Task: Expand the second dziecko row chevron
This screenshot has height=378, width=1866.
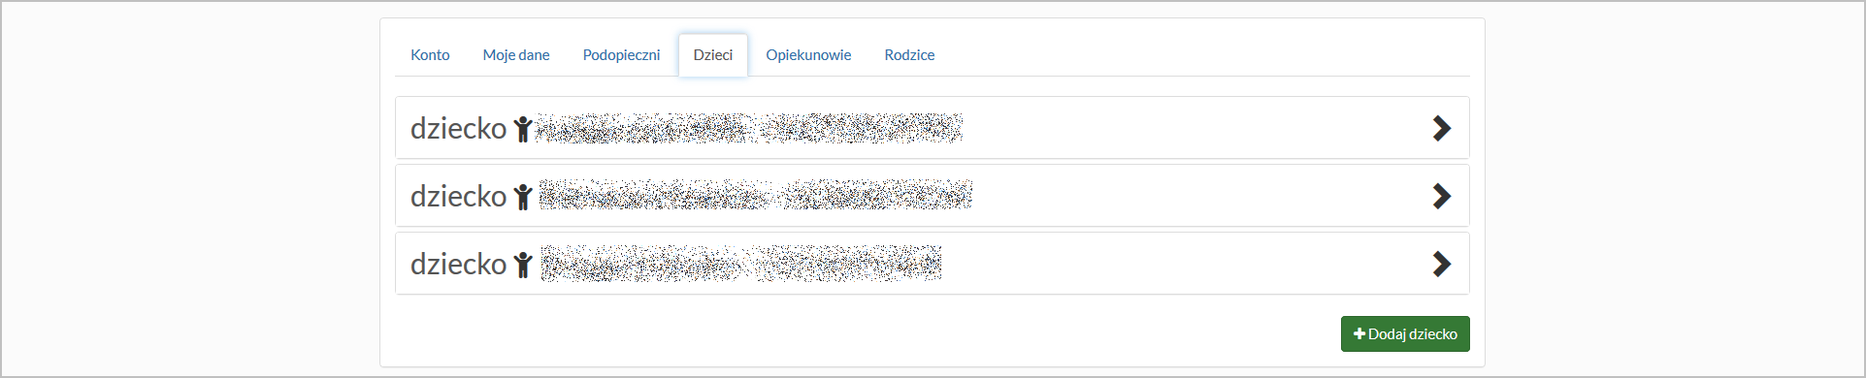Action: (1442, 196)
